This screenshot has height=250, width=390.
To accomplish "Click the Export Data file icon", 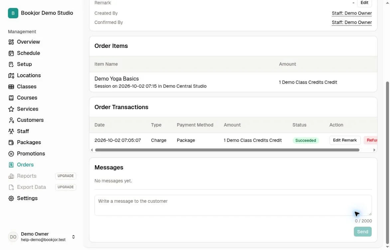I will point(11,187).
